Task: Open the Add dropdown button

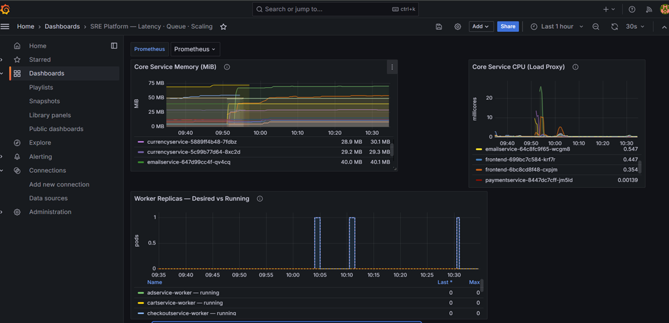Action: click(481, 26)
